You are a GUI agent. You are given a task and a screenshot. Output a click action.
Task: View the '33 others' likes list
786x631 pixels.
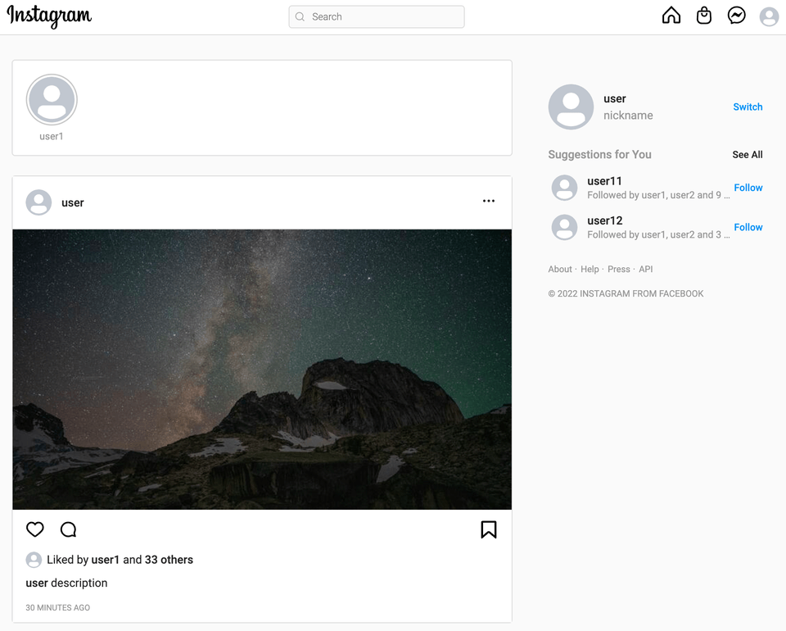click(x=169, y=560)
